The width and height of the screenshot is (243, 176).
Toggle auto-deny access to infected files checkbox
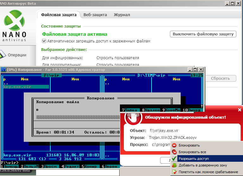(x=44, y=41)
